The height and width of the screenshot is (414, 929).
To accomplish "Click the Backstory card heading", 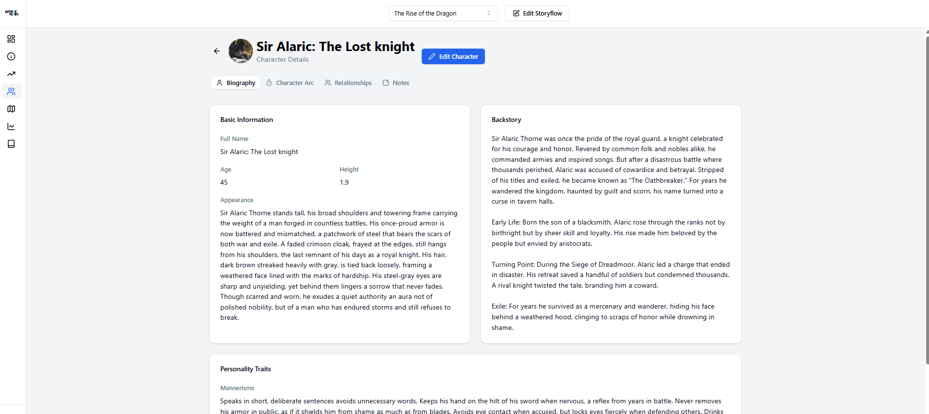I will point(506,120).
